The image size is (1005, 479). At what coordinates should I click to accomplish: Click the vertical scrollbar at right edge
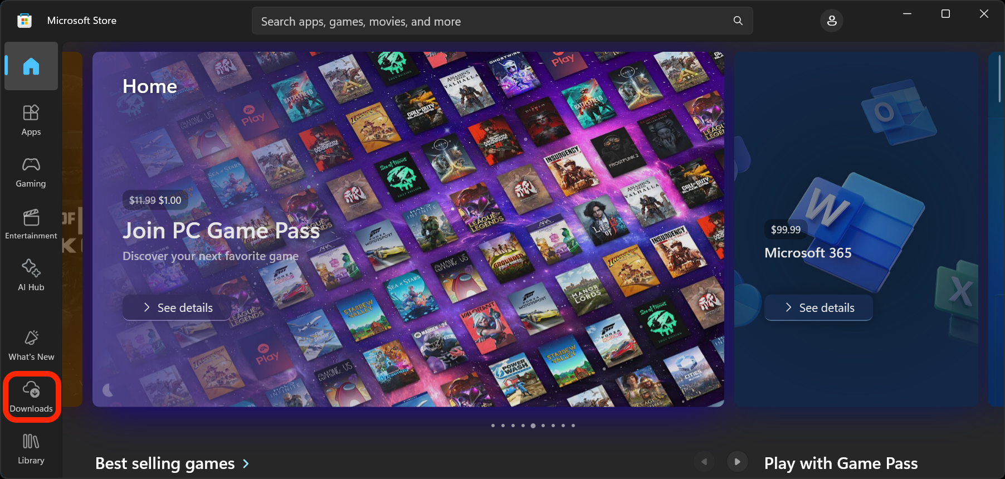pos(1000,78)
